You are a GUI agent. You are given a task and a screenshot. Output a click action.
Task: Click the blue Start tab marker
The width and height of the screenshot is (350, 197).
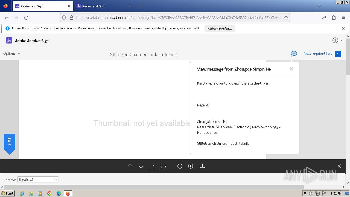[9, 144]
